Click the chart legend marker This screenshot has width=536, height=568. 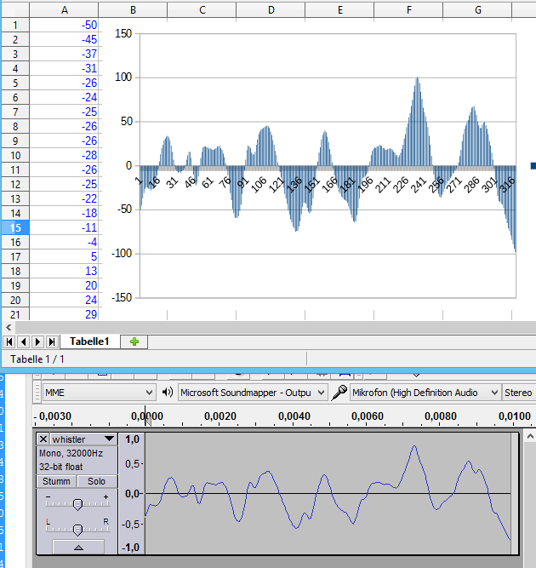[x=533, y=166]
